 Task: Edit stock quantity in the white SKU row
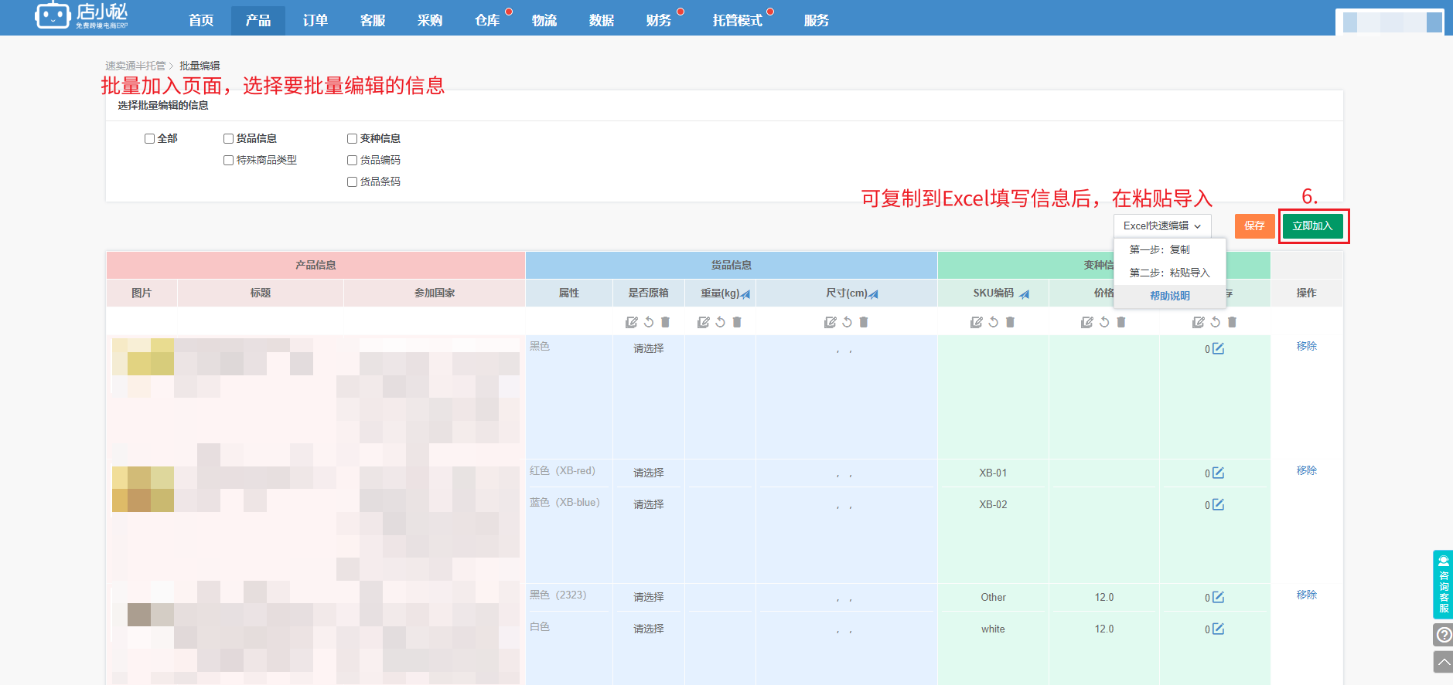1218,629
